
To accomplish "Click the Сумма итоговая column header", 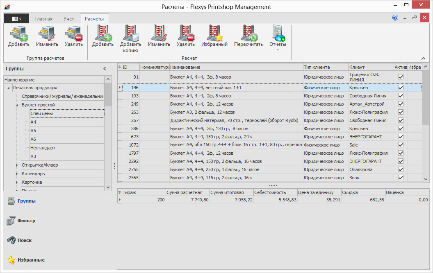I will (x=231, y=192).
